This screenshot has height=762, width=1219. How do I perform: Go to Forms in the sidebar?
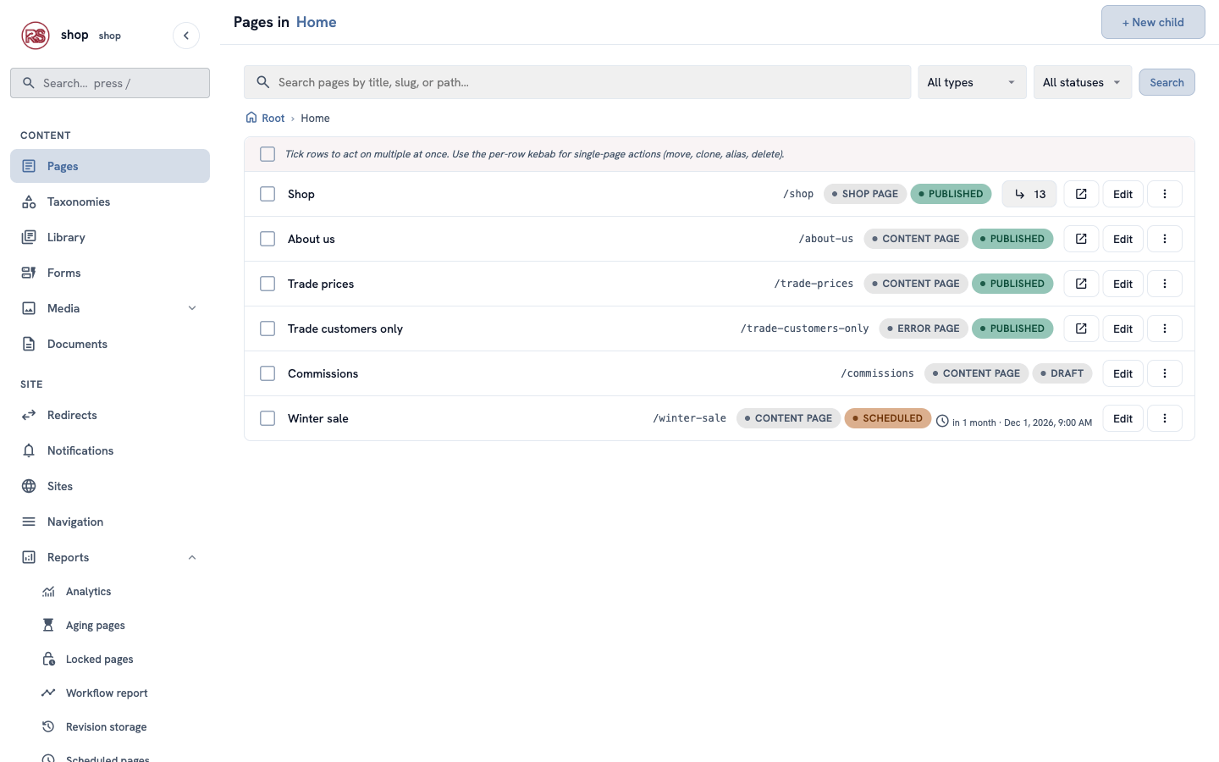pyautogui.click(x=110, y=273)
